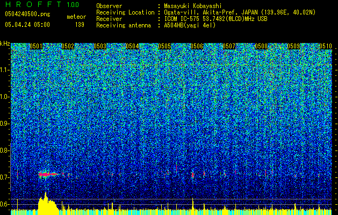Click the 0504 time marker

(132, 46)
